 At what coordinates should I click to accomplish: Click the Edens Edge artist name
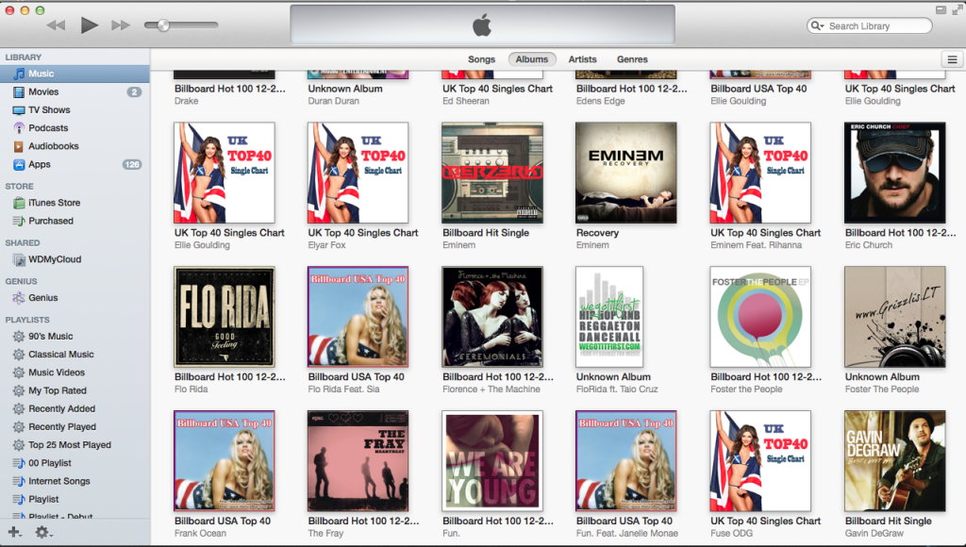point(601,101)
